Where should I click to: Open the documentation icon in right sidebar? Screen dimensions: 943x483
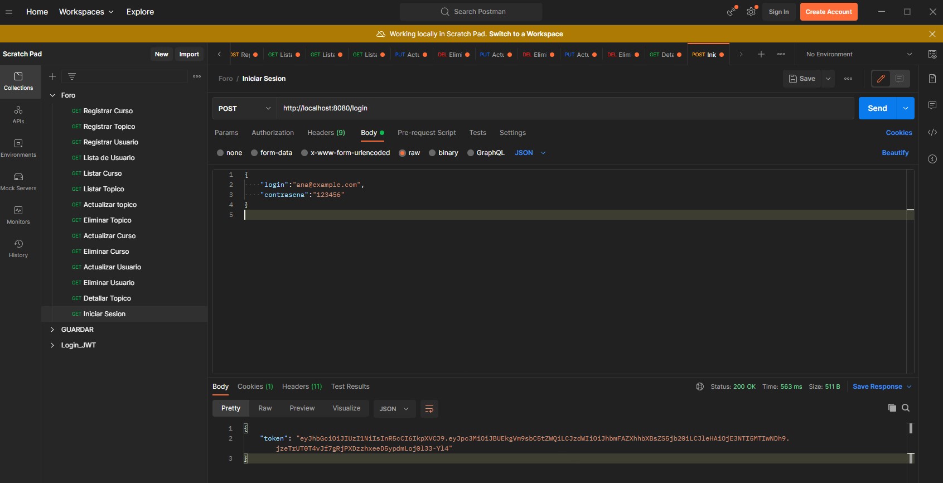pos(932,79)
